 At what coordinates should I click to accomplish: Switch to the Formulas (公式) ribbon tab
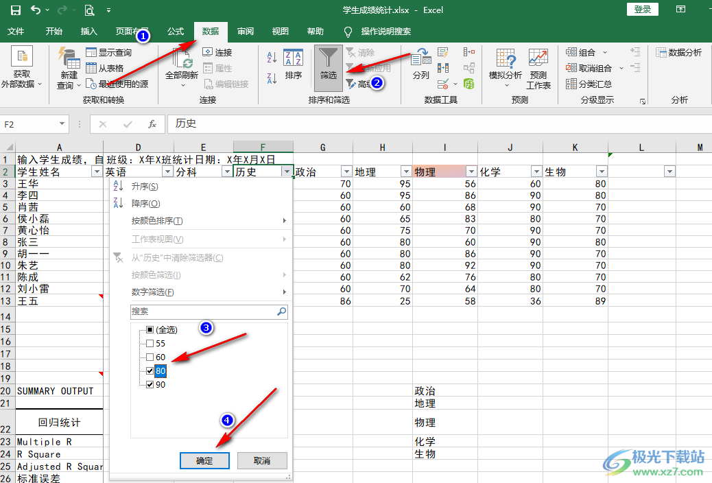tap(176, 32)
